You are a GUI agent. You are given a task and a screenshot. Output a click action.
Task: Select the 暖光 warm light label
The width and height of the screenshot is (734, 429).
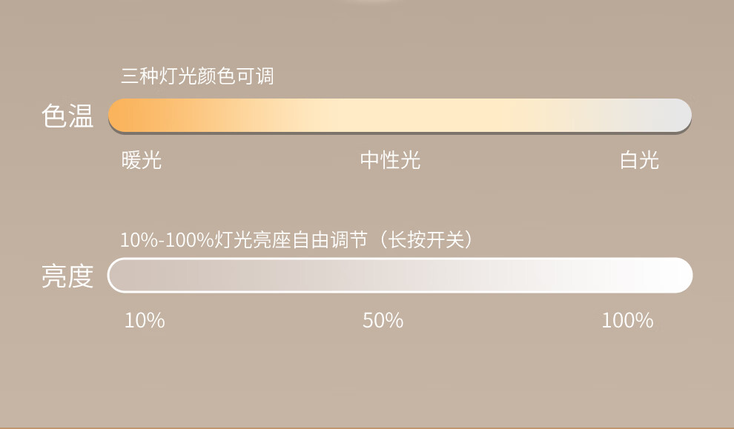(142, 160)
